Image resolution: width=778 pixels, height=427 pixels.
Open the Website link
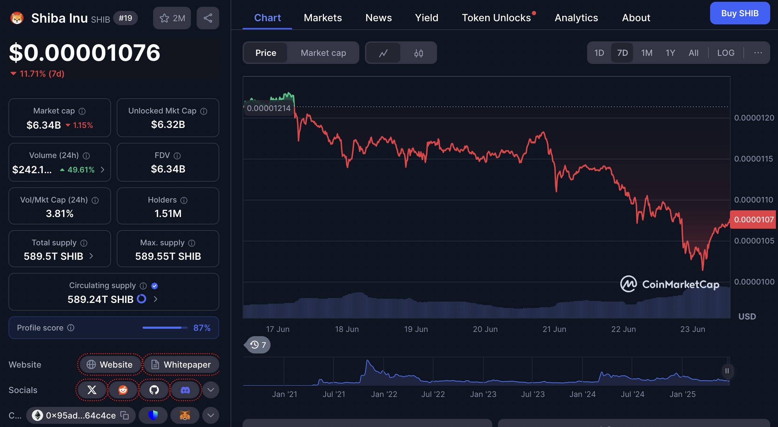pos(110,364)
